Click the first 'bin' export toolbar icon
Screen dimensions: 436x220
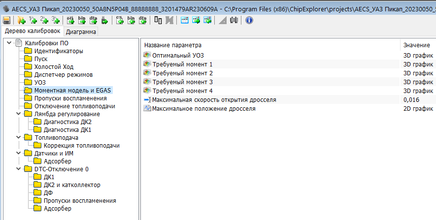pos(81,20)
